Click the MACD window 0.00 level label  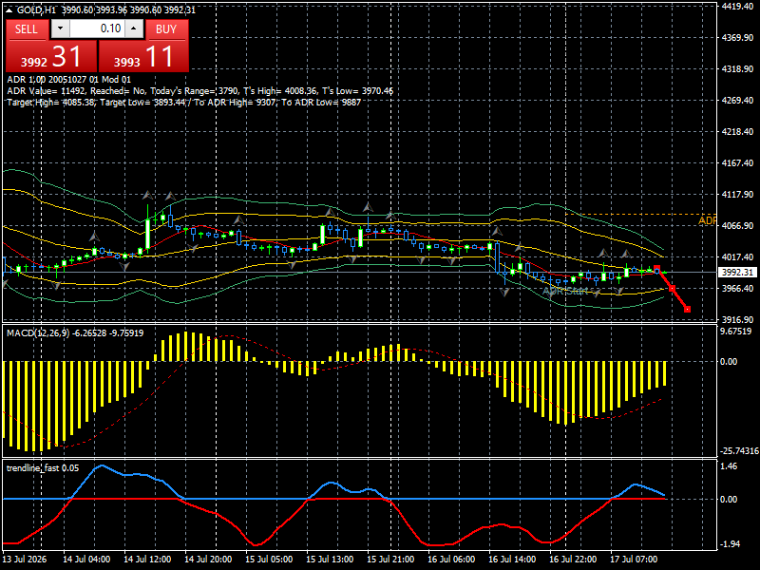[729, 362]
